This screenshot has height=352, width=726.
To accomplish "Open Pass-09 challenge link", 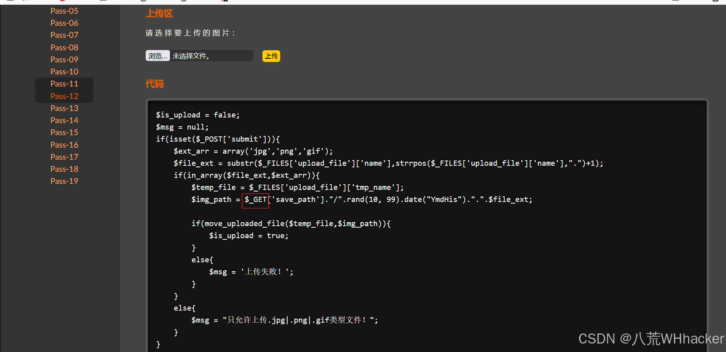I will [64, 60].
